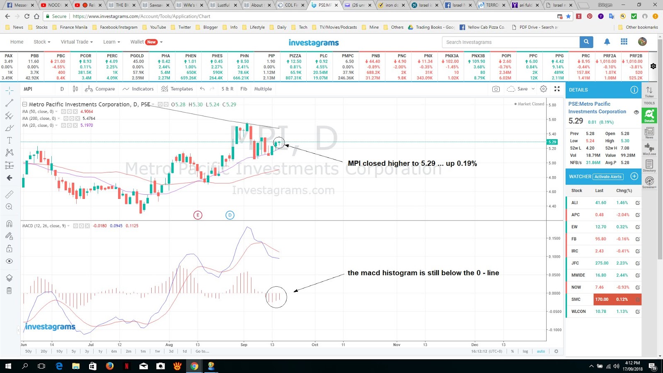Select the crosshair cursor tool
The width and height of the screenshot is (663, 373).
tap(9, 90)
